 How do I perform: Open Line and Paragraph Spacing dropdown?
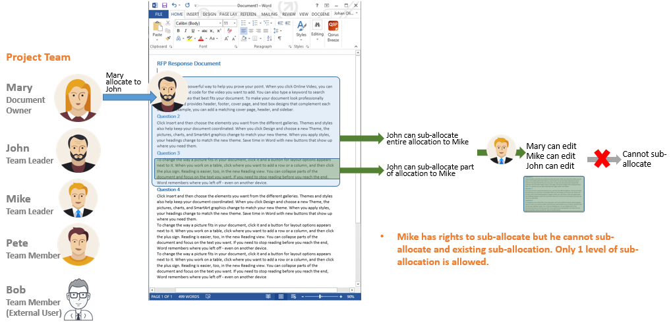point(277,31)
